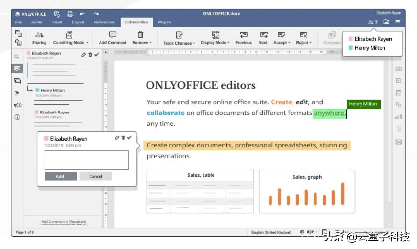Switch to the Insert tab

tap(57, 22)
